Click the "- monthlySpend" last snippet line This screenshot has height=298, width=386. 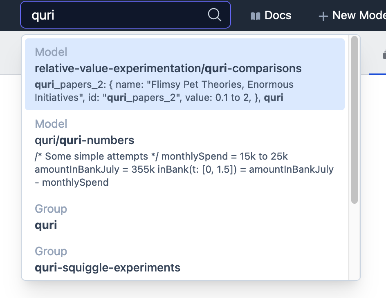72,182
